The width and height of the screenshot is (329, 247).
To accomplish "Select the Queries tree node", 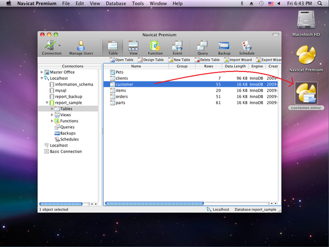I will tap(64, 127).
